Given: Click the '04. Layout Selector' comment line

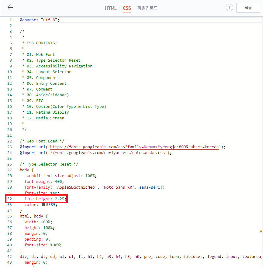Looking at the screenshot, I should 47,72.
